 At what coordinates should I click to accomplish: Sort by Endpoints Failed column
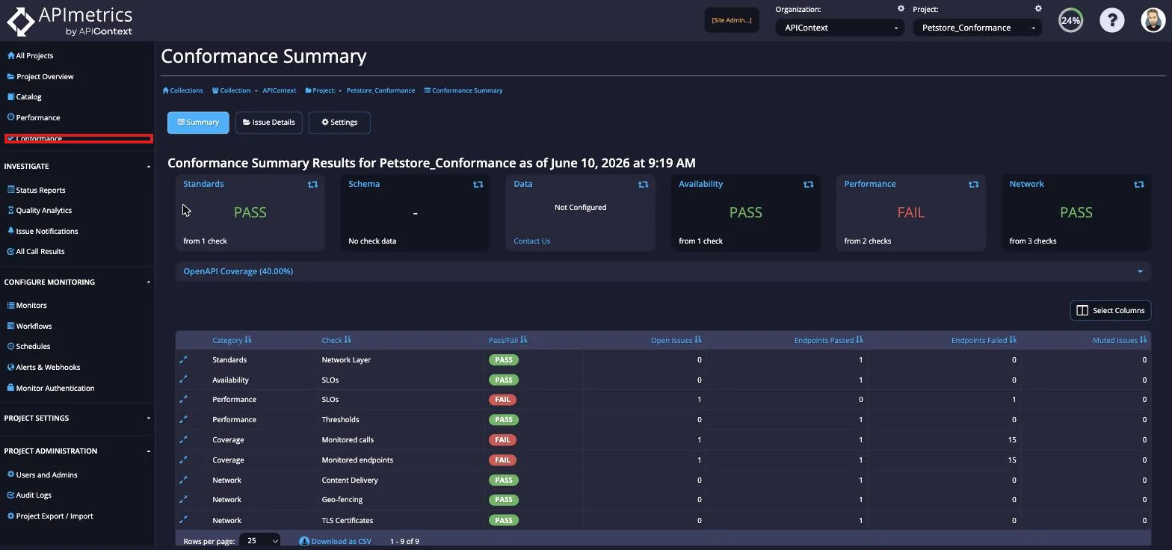coord(984,340)
